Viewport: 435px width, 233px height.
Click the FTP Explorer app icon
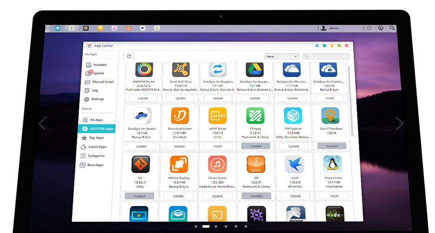[294, 116]
